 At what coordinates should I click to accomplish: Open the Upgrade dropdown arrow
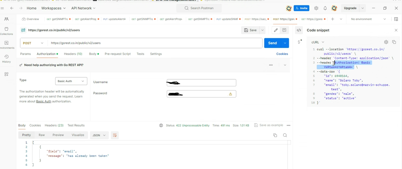click(362, 8)
